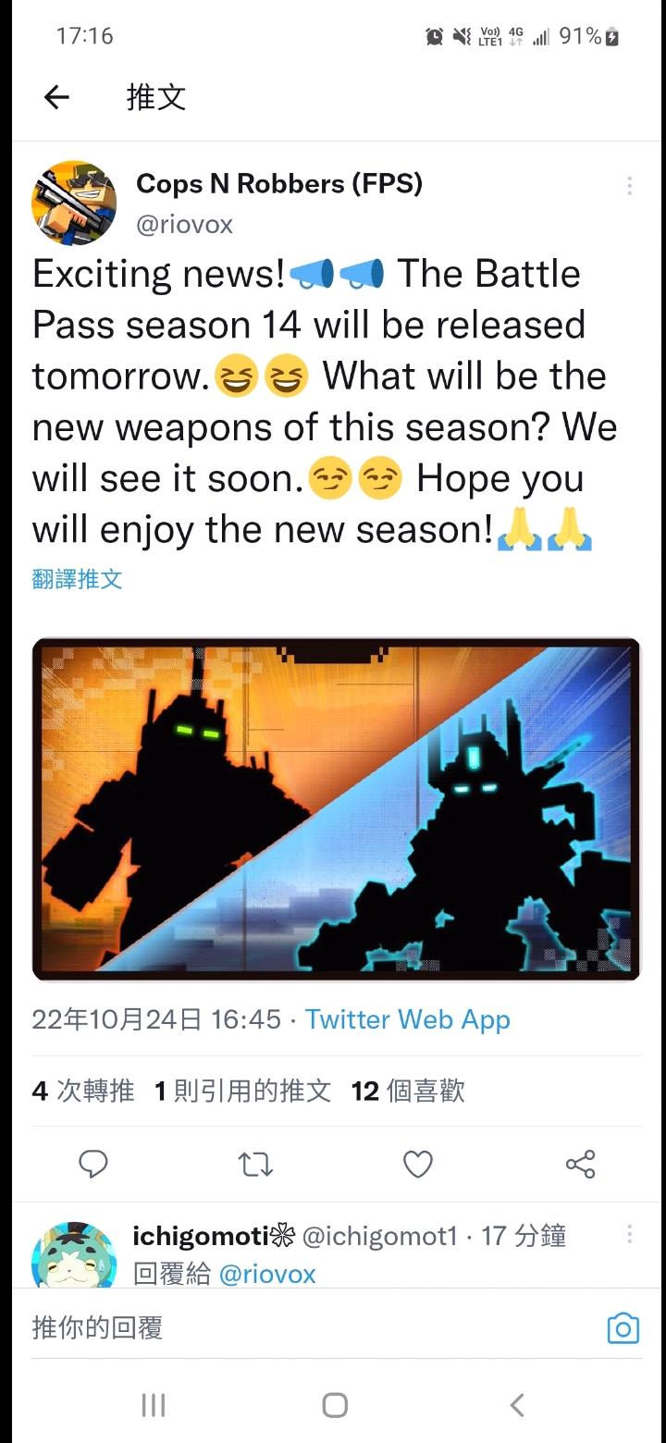The image size is (666, 1443).
Task: Open the robot silhouettes teaser image
Action: coord(336,809)
